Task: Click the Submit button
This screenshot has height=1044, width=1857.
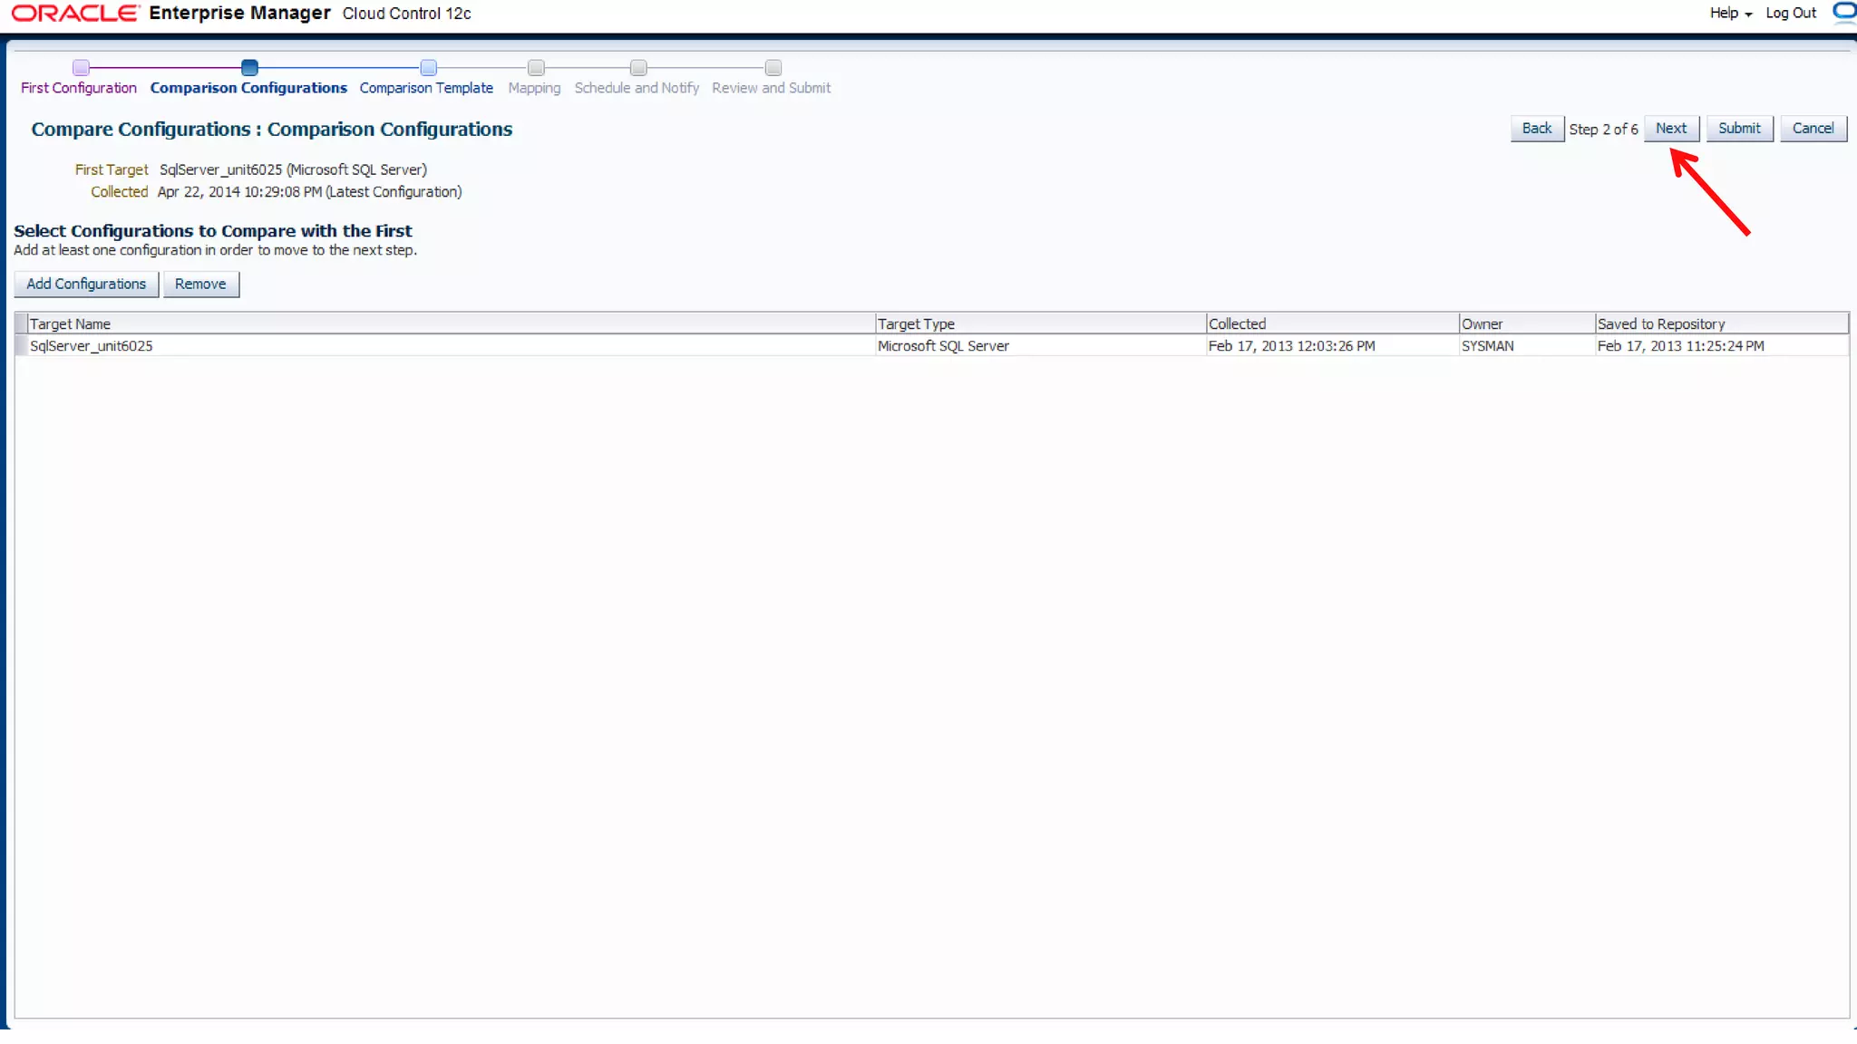Action: click(x=1739, y=129)
